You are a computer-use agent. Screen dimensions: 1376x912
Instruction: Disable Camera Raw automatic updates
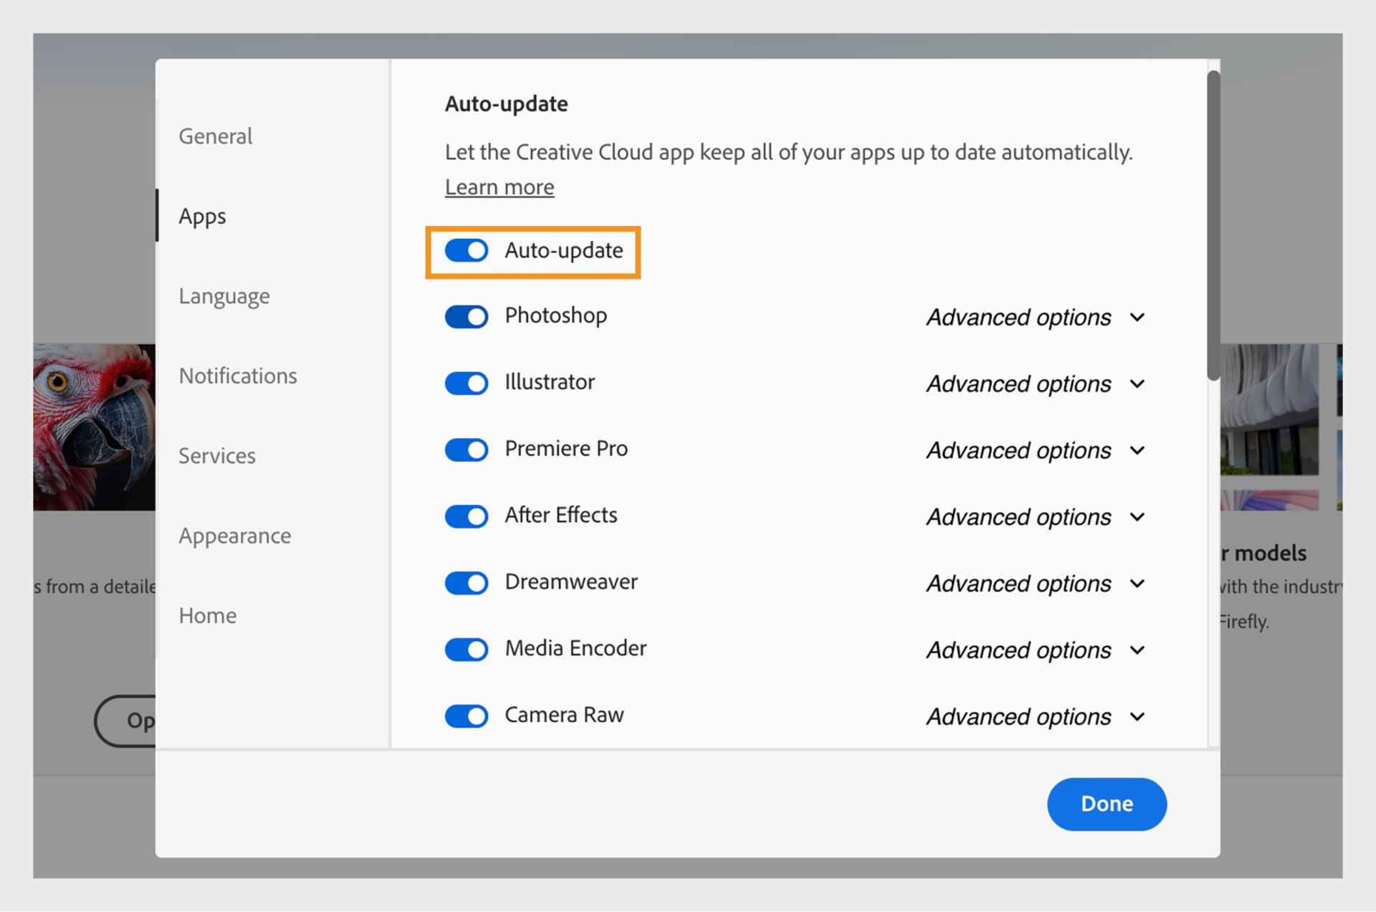click(x=467, y=716)
